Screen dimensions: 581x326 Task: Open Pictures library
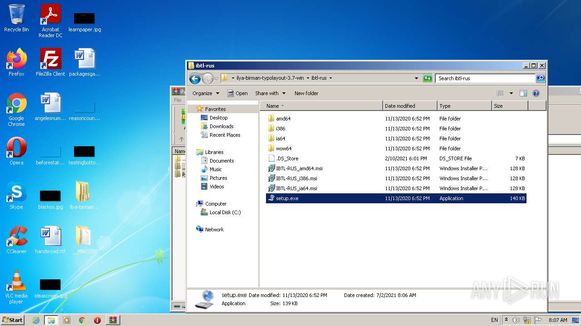218,178
